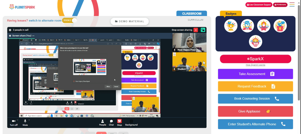Switch to the CURRICULUM tab

pos(195,20)
